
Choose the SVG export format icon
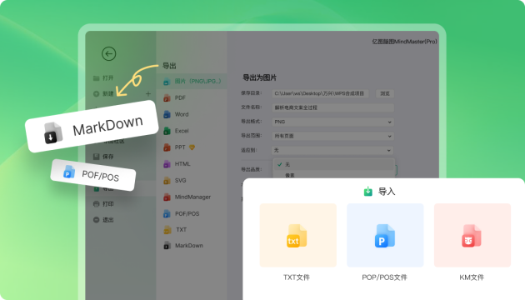coord(167,181)
